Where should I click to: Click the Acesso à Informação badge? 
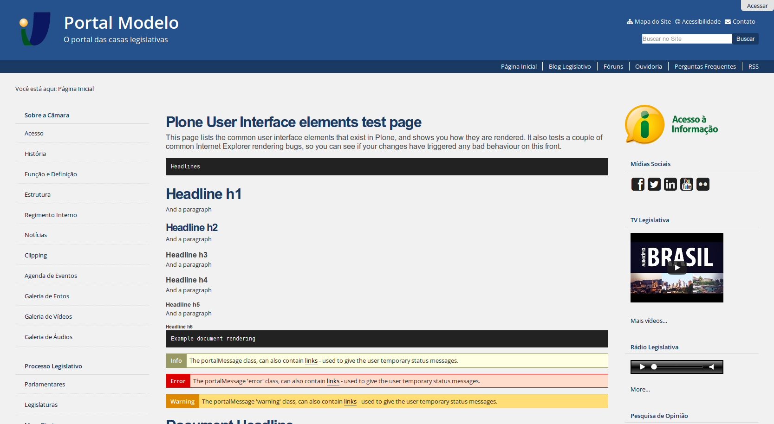pos(671,124)
